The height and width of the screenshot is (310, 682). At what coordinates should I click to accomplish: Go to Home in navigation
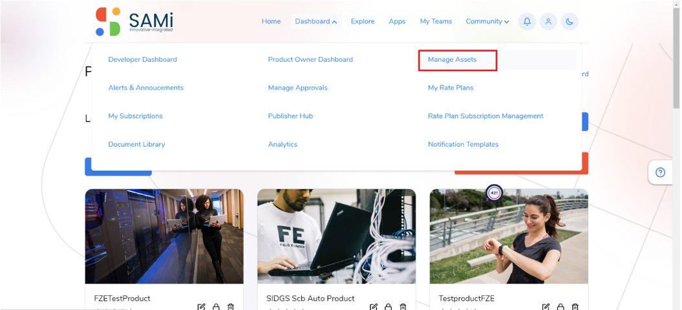coord(271,21)
